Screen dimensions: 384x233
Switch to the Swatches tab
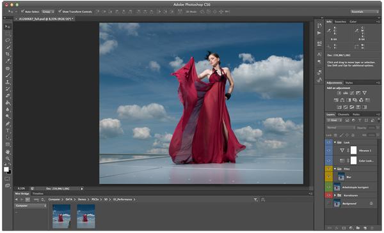pyautogui.click(x=340, y=22)
